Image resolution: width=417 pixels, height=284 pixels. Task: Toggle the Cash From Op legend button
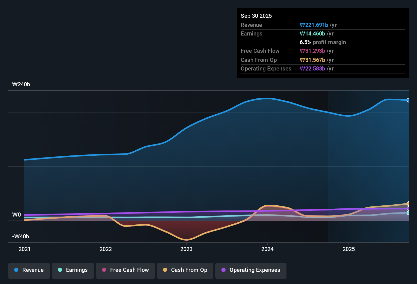(x=185, y=270)
